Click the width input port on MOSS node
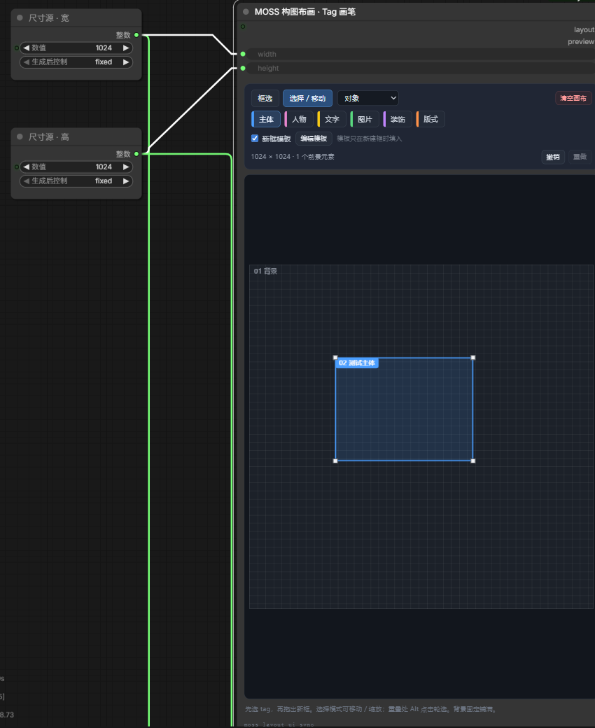 243,54
